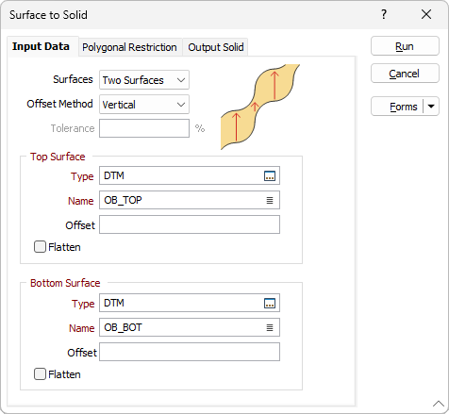Click the Top Surface Offset field
The height and width of the screenshot is (414, 449).
point(190,224)
